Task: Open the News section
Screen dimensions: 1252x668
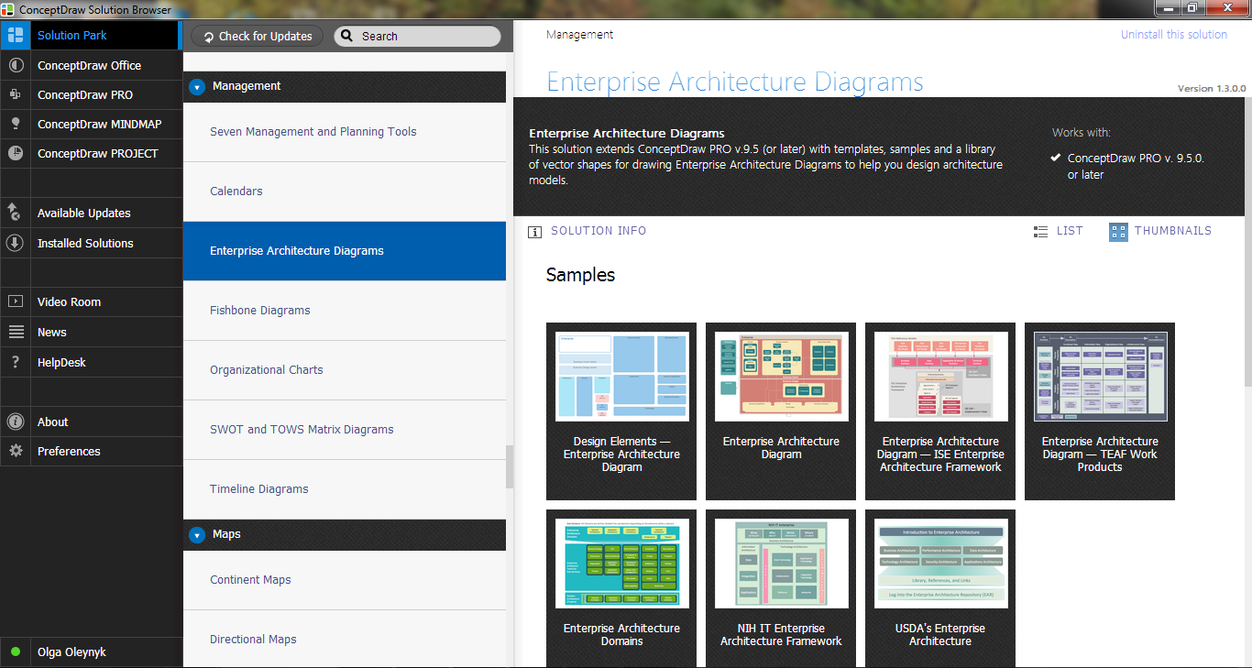Action: (90, 332)
